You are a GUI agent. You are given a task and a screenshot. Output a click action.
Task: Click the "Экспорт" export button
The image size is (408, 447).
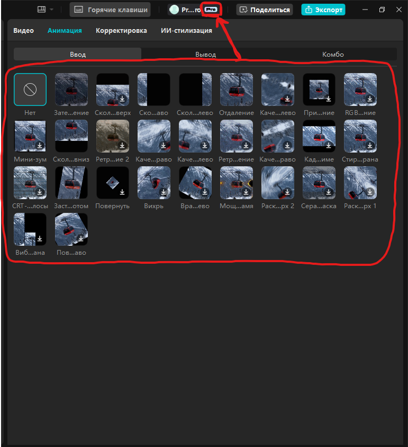point(323,10)
